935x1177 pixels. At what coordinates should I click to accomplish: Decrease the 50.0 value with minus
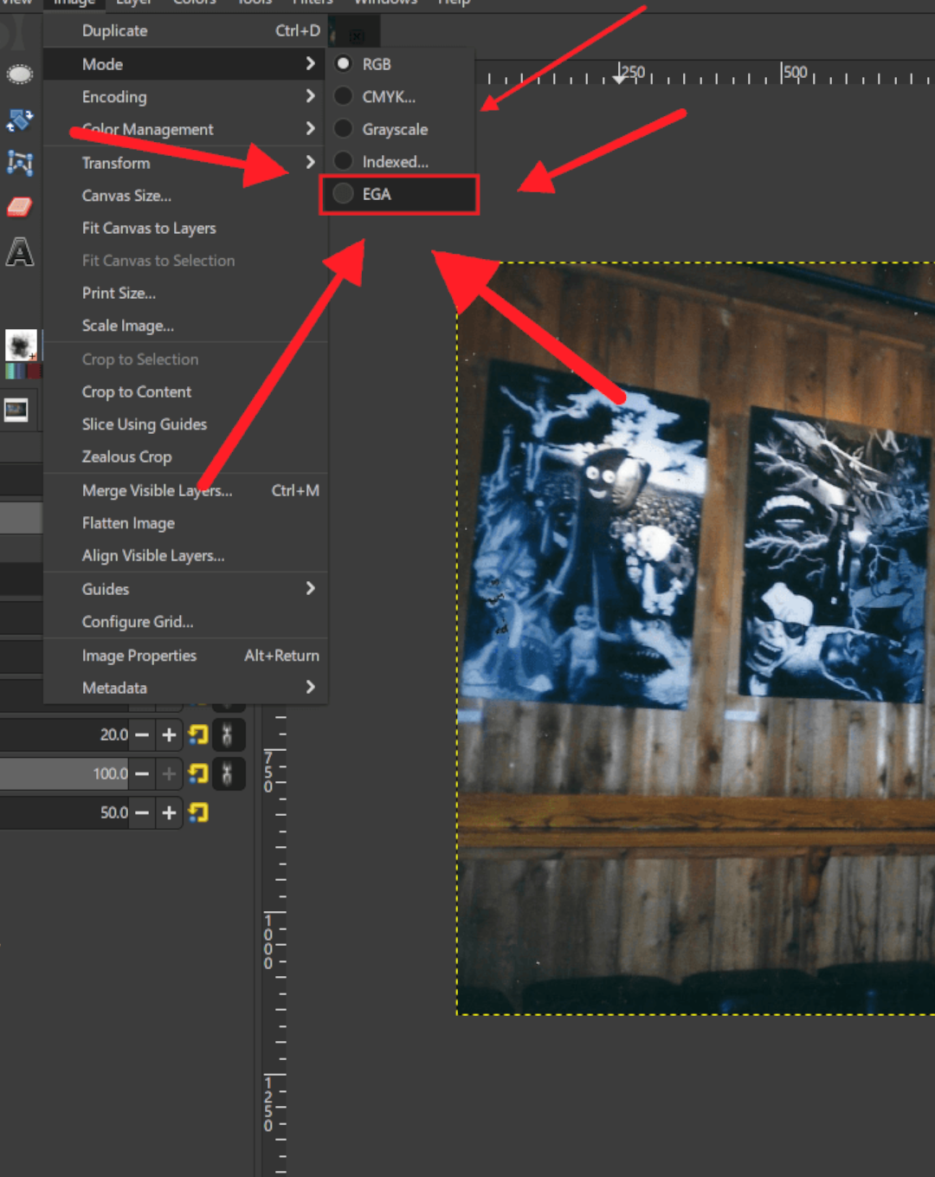click(142, 812)
